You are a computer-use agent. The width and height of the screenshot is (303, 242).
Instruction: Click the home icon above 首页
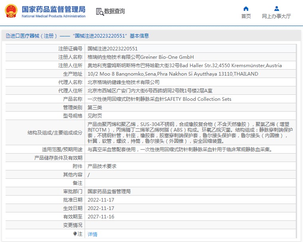click(246, 8)
